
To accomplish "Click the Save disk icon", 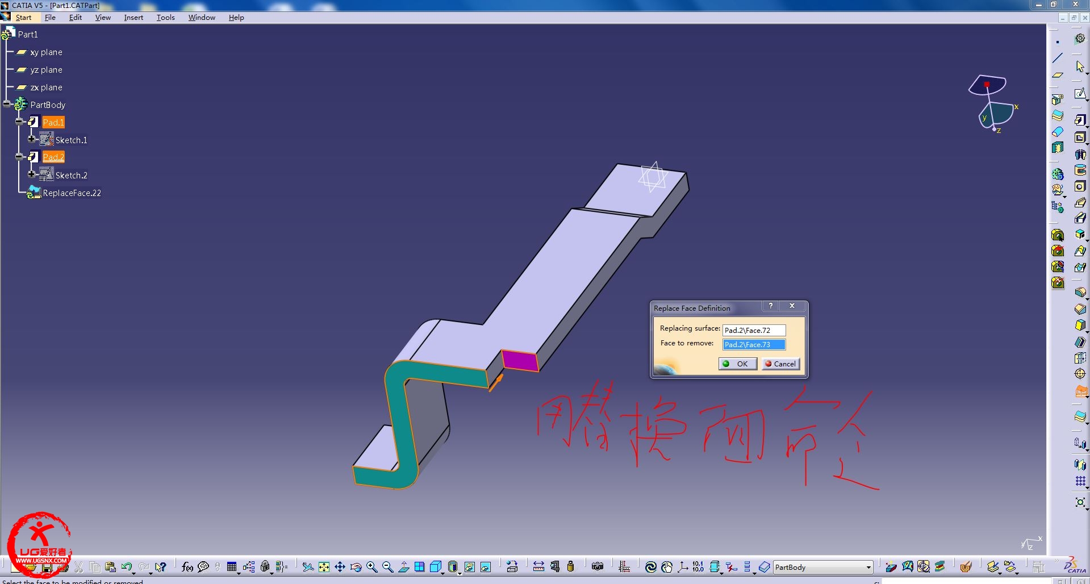I will coord(47,568).
